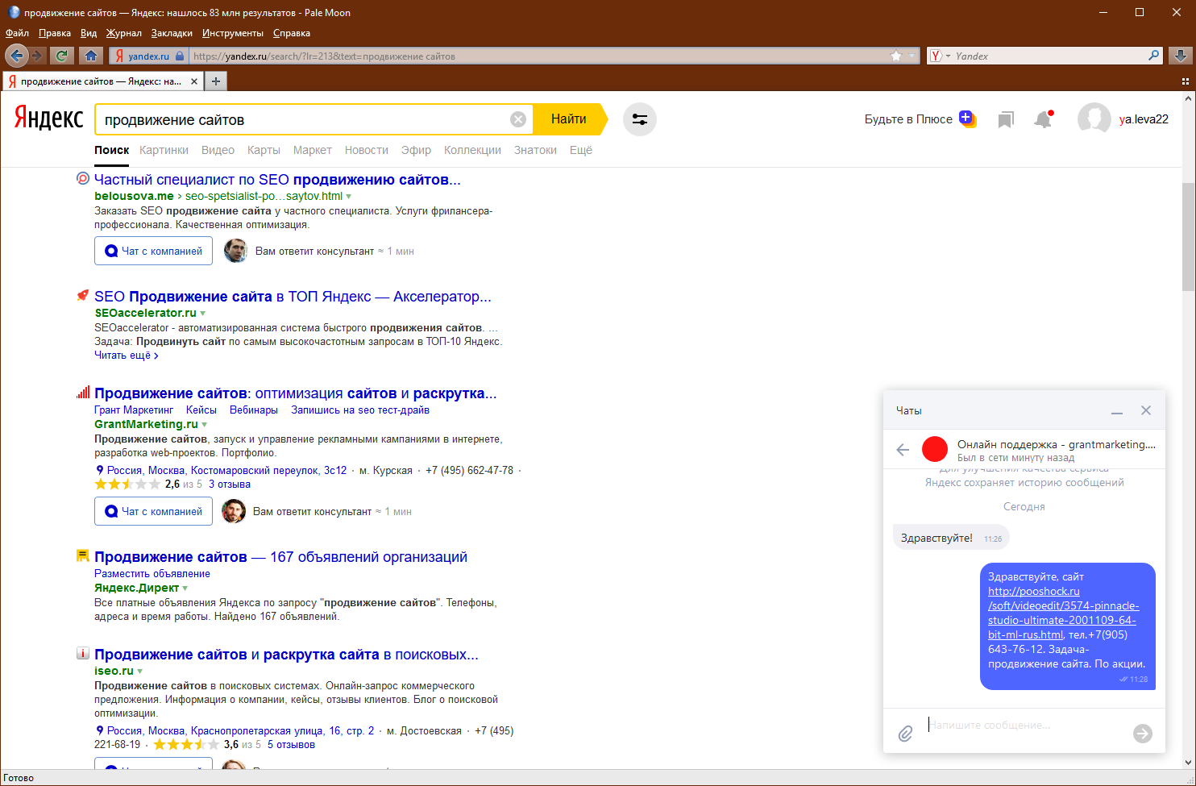Screen dimensions: 1196x786
Task: Click the Yandex Plus icon
Action: point(968,119)
